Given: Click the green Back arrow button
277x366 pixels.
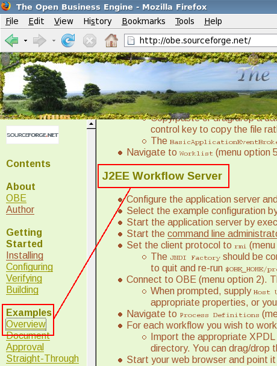Looking at the screenshot, I should pos(11,40).
